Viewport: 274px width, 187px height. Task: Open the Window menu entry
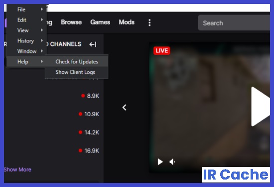click(x=26, y=51)
